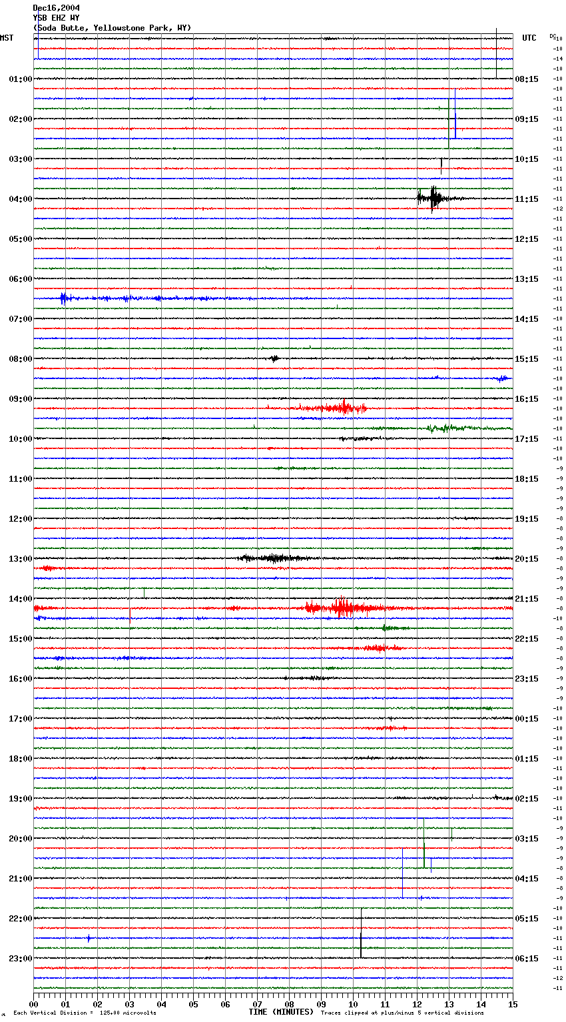Click the 02:15 UTC time label
Viewport: 566px width, 1022px height.
coord(527,799)
